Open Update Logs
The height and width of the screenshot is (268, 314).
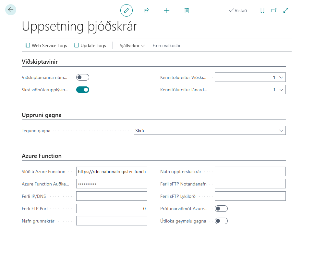point(90,45)
